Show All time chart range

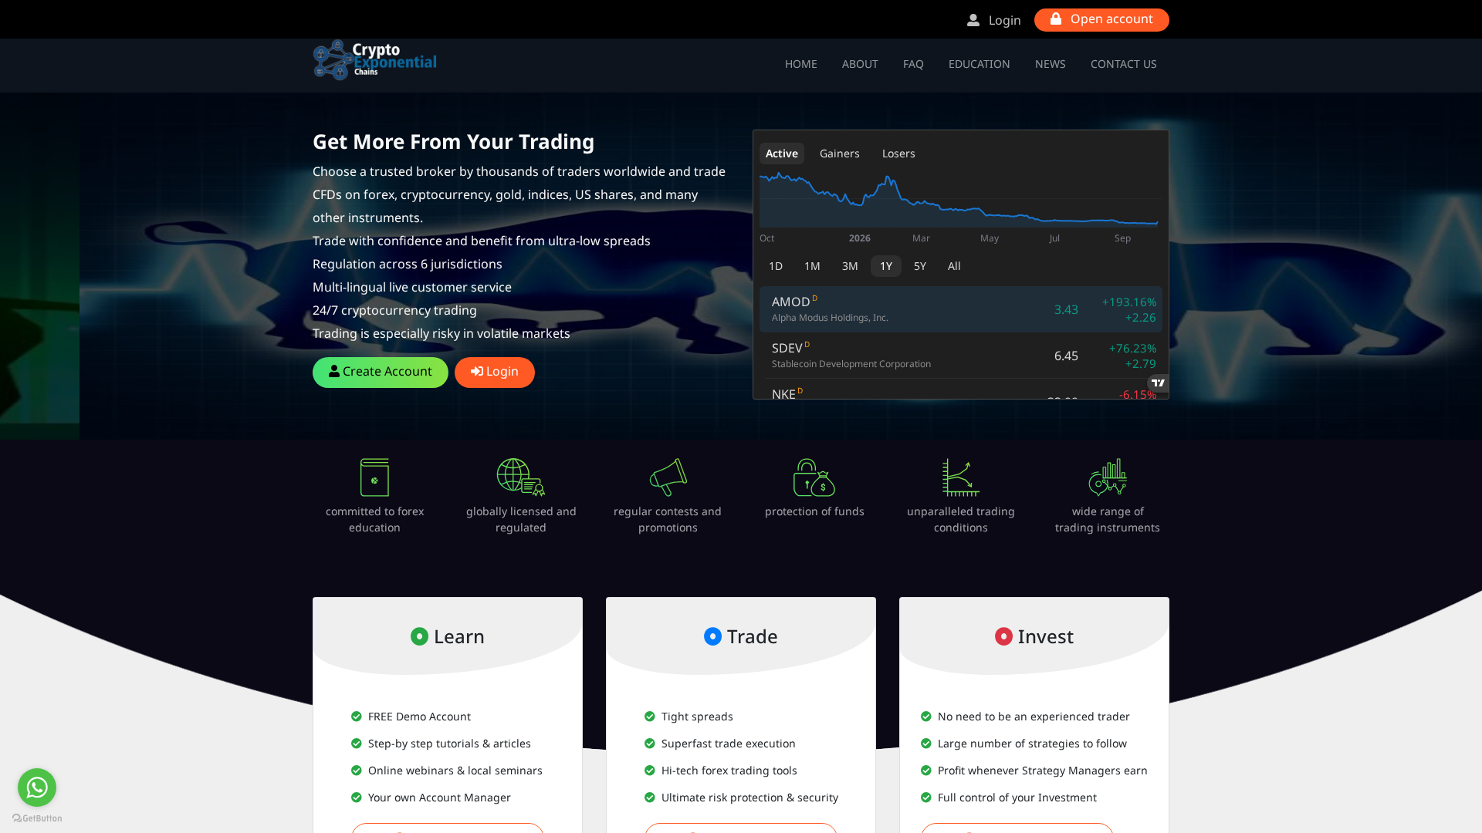(954, 266)
